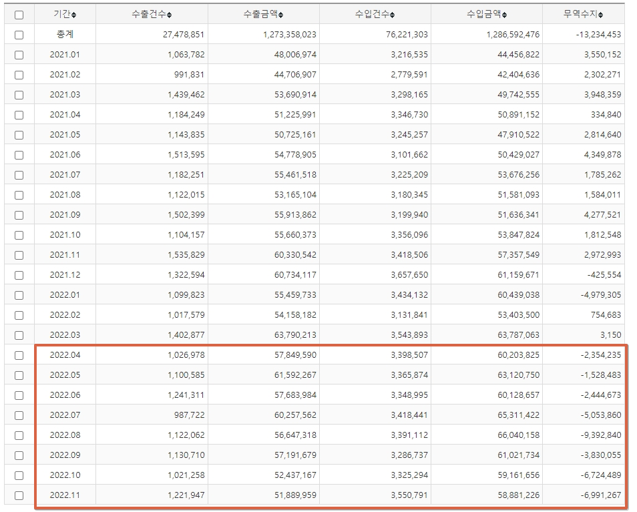
Task: Click the 수출건수 column header text
Action: click(x=149, y=14)
